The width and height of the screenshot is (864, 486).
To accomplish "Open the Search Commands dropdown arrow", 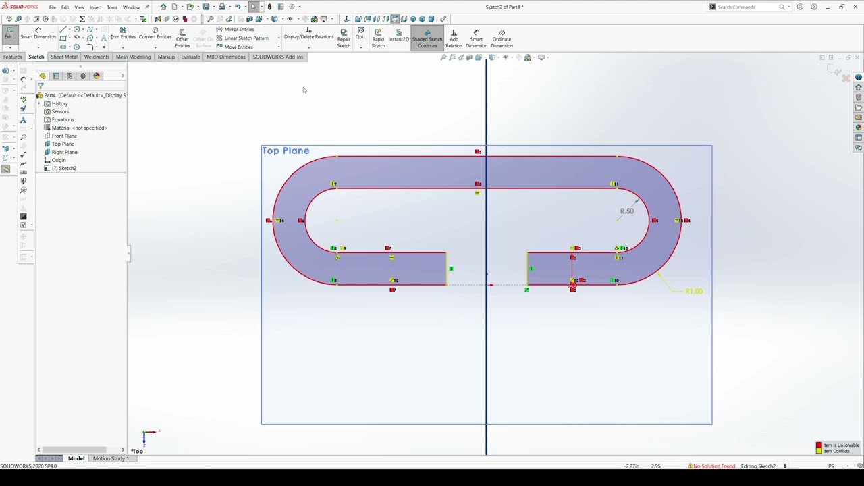I will coord(790,7).
